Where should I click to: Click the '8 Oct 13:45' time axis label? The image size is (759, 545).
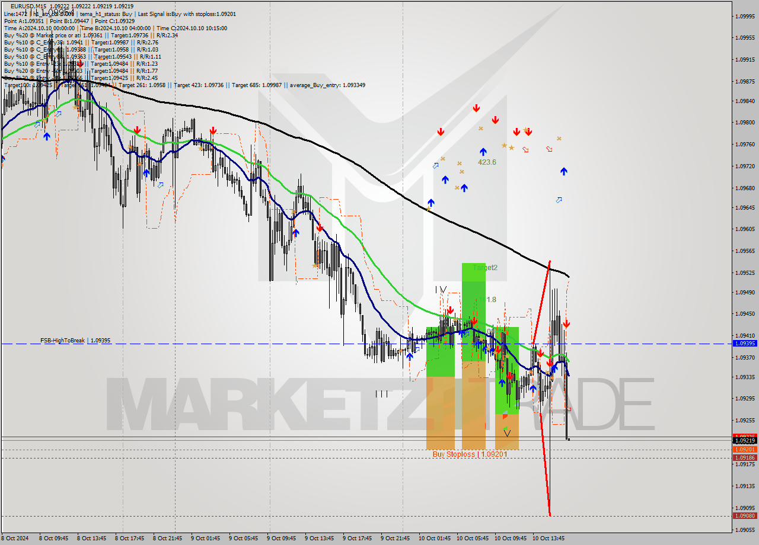tap(91, 538)
